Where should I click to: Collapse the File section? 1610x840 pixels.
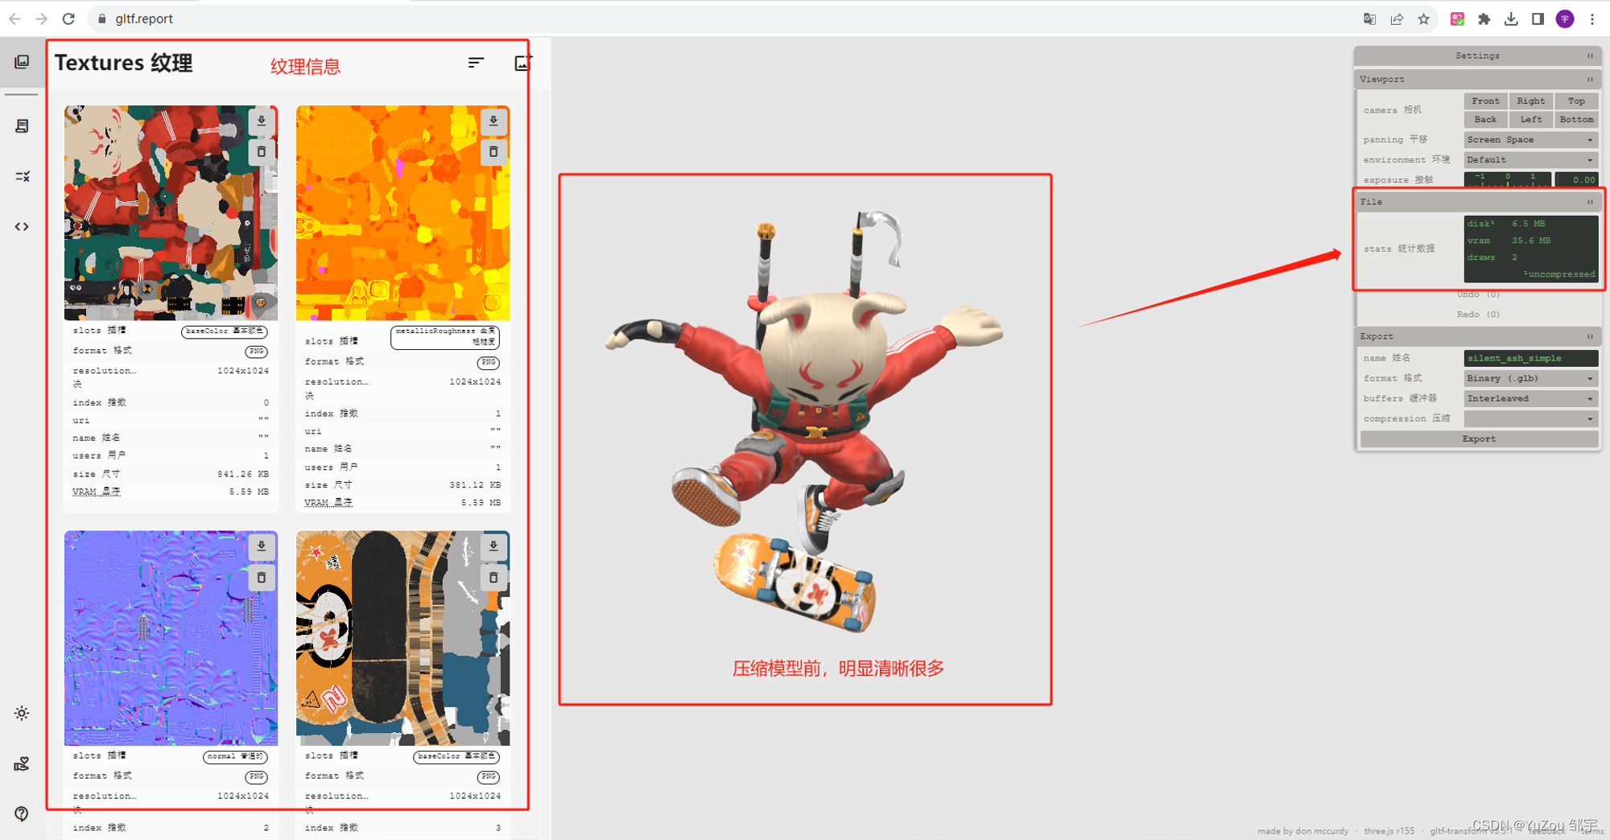(1478, 202)
